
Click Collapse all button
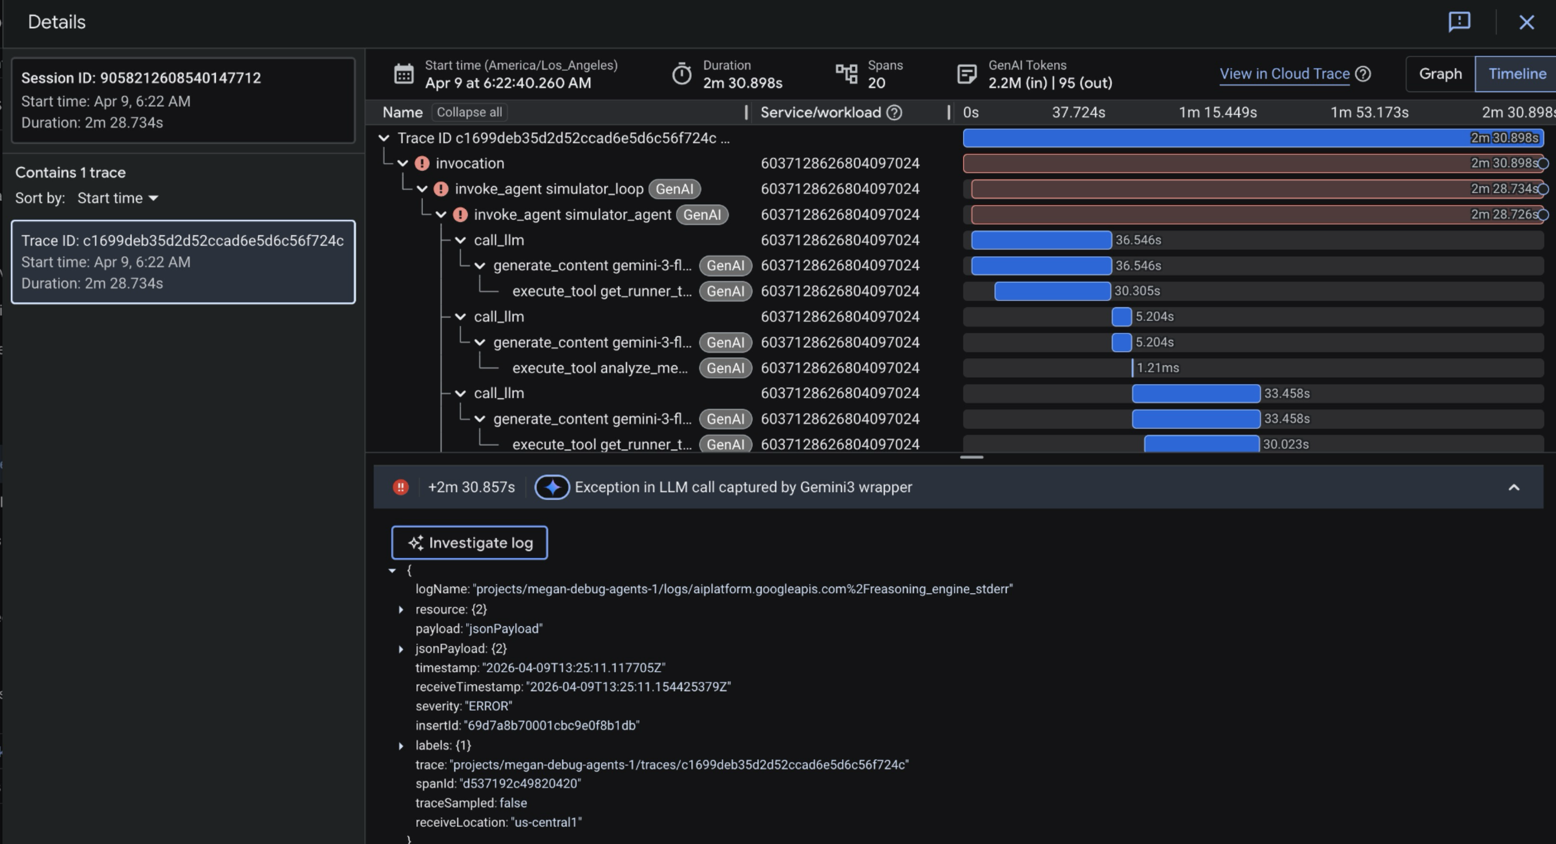coord(469,112)
